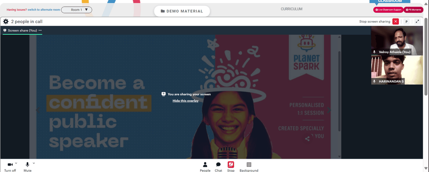Open Background effects
Screen dimensions: 429x172
249,167
